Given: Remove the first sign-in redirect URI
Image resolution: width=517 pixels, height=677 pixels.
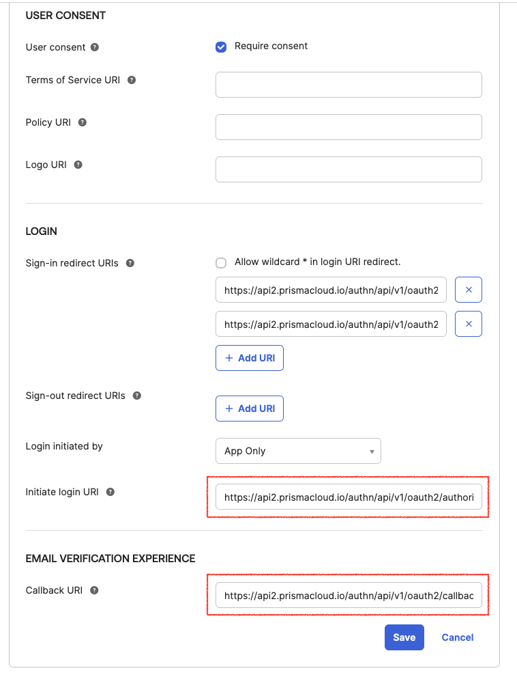Looking at the screenshot, I should point(469,290).
